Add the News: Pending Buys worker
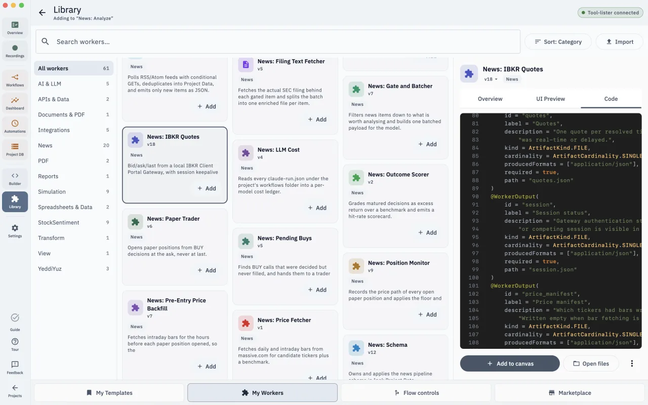The height and width of the screenshot is (405, 648). pyautogui.click(x=317, y=290)
